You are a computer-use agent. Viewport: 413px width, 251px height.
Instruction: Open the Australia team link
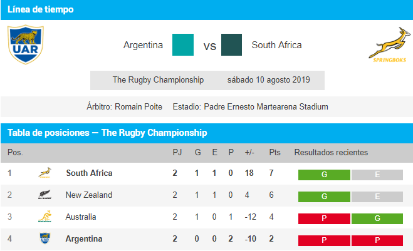(x=81, y=217)
